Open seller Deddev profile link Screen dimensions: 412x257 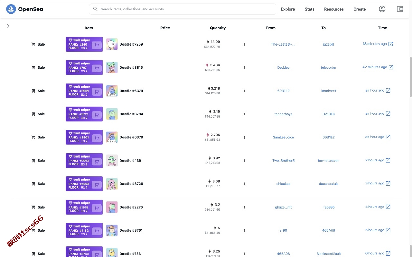(x=283, y=67)
